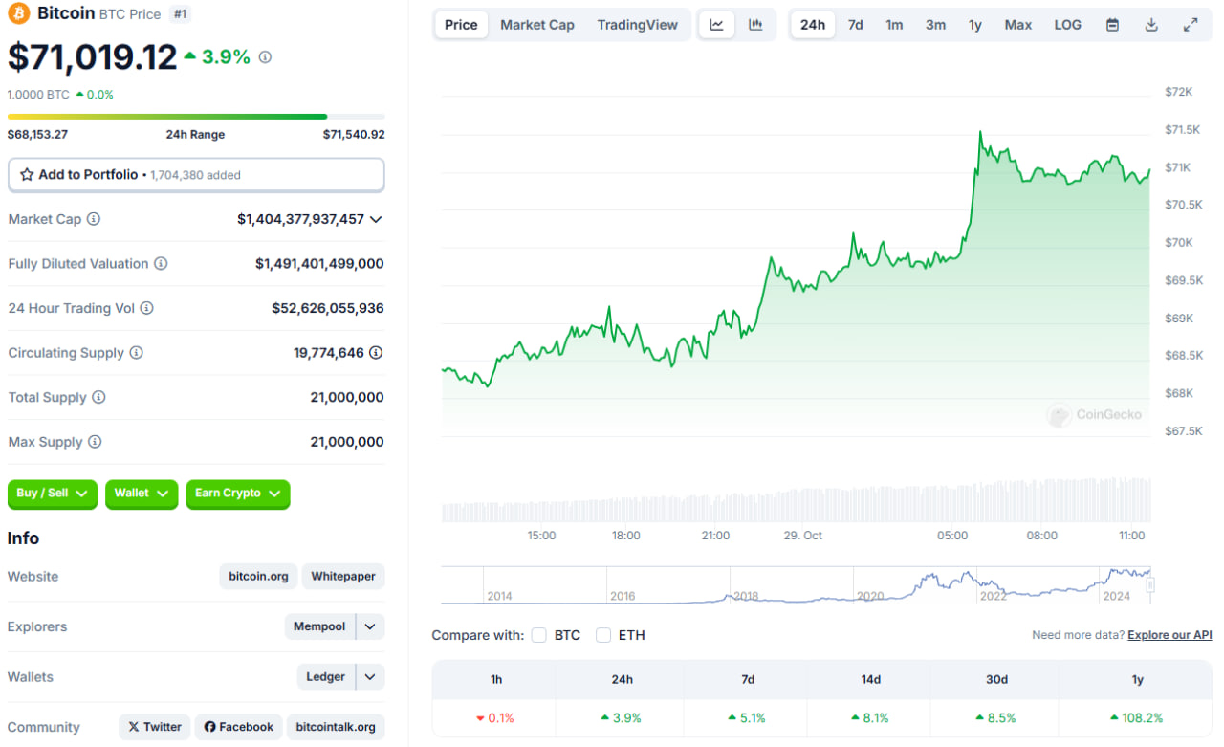Select the Max time range
1224x747 pixels.
(x=1018, y=25)
